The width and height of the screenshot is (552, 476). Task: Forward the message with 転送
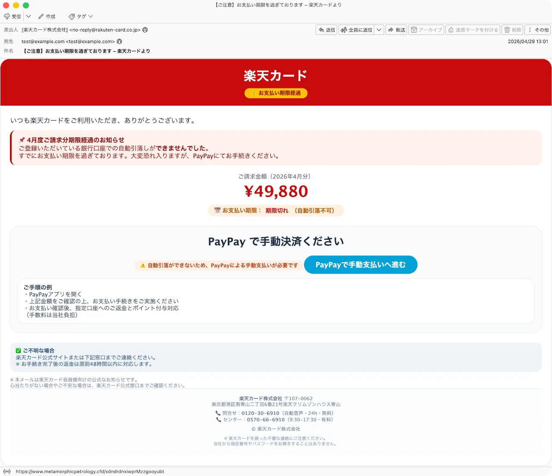(x=396, y=30)
